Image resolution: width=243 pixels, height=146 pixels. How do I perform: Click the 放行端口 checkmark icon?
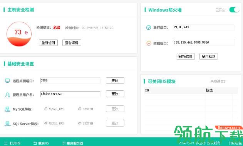point(149,27)
